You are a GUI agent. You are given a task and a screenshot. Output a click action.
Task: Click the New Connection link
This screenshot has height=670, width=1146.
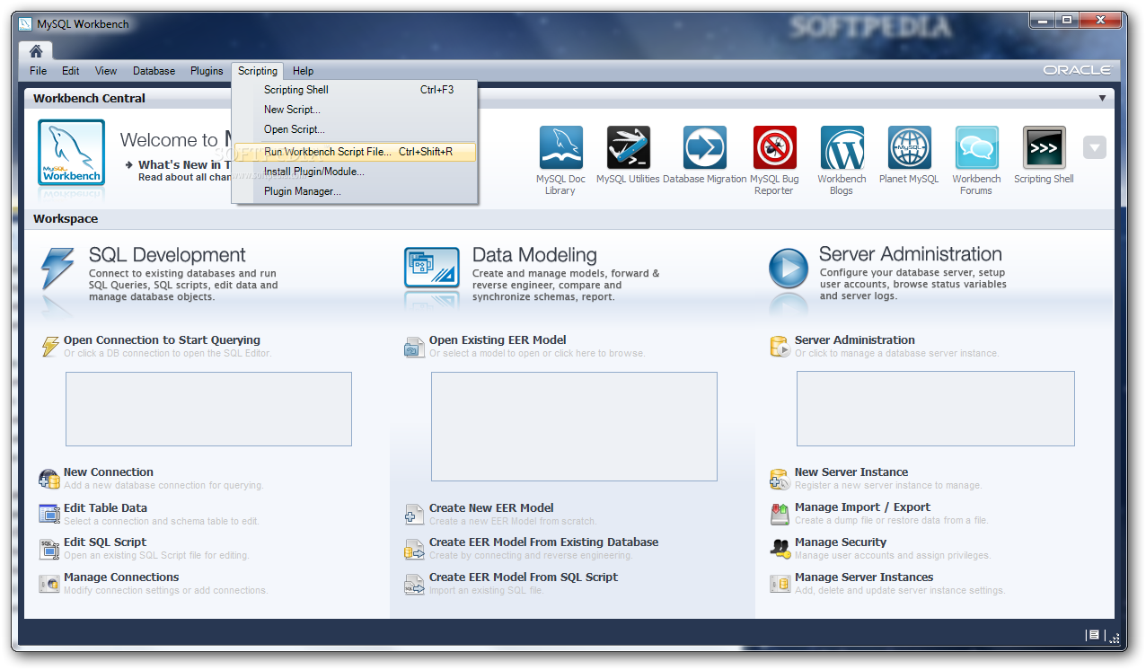click(109, 472)
